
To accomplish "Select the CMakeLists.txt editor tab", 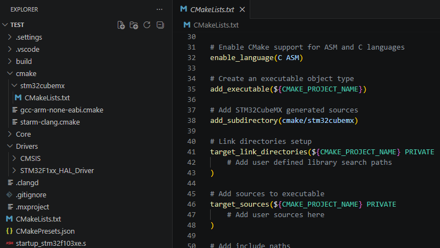I will tap(211, 9).
